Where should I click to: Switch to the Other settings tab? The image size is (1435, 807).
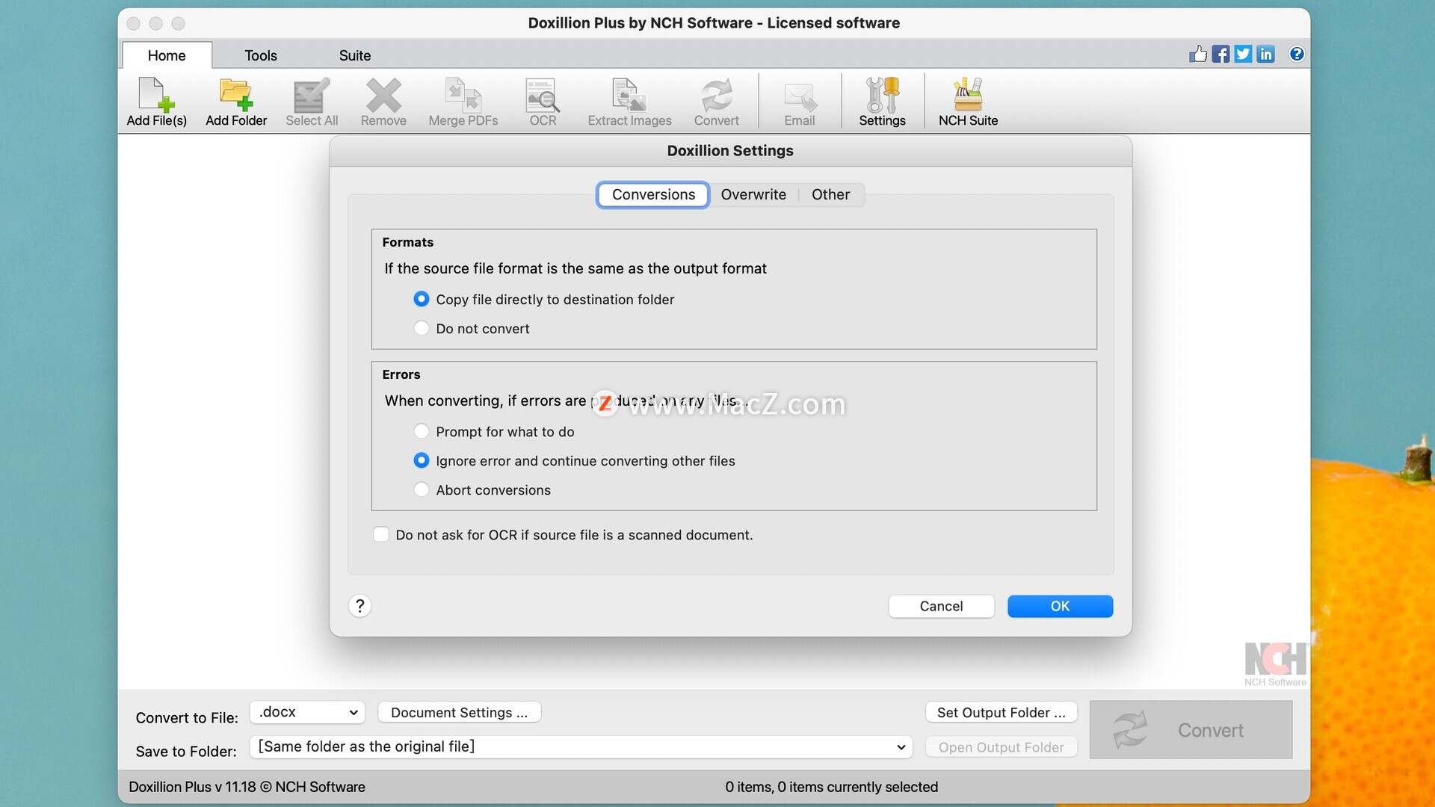pyautogui.click(x=830, y=194)
